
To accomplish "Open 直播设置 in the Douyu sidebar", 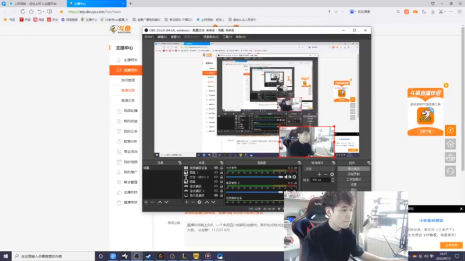I will point(128,90).
